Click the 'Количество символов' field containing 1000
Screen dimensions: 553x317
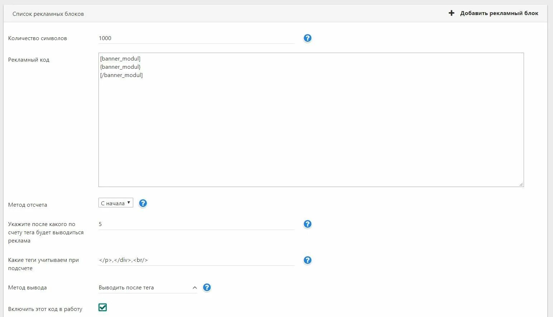point(196,38)
